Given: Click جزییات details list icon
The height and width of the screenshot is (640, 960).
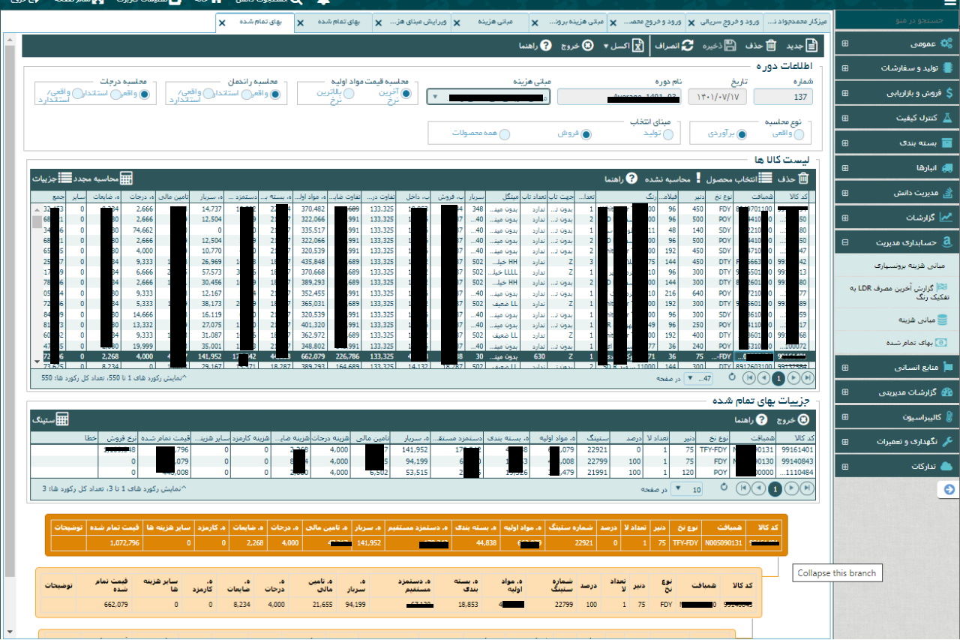Looking at the screenshot, I should (x=66, y=179).
